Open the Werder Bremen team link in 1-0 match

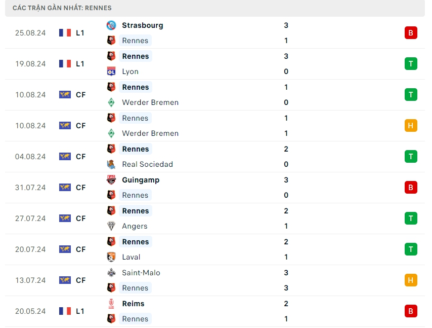(150, 102)
